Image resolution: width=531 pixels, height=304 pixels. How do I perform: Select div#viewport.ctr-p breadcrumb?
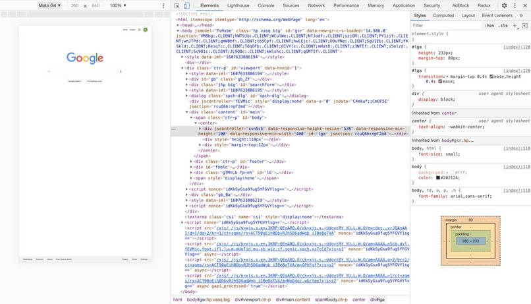click(x=252, y=299)
